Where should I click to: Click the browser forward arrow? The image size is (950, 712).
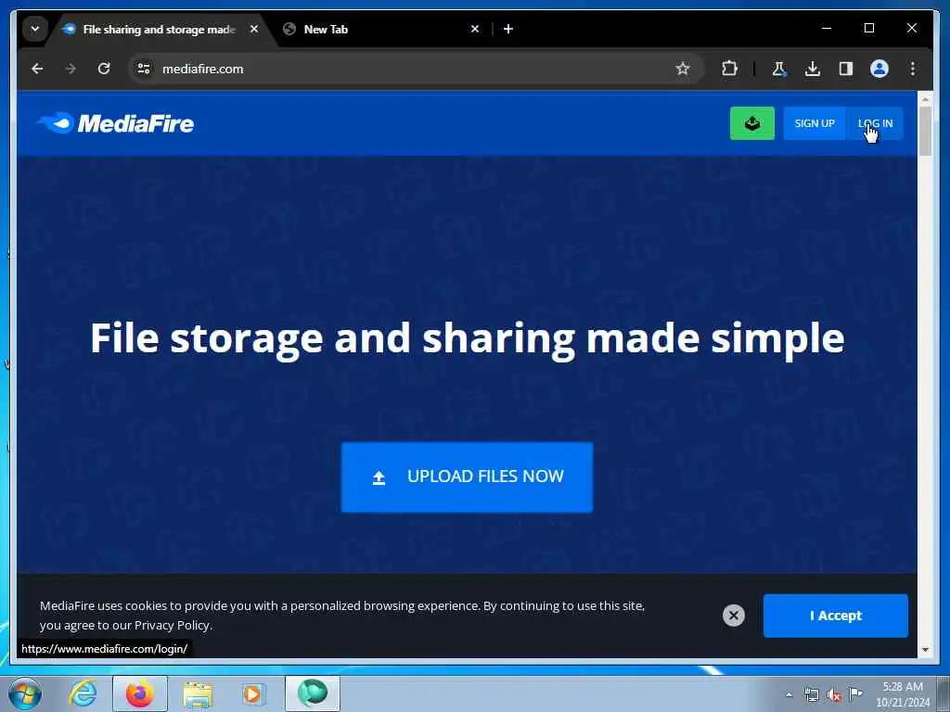pyautogui.click(x=71, y=69)
